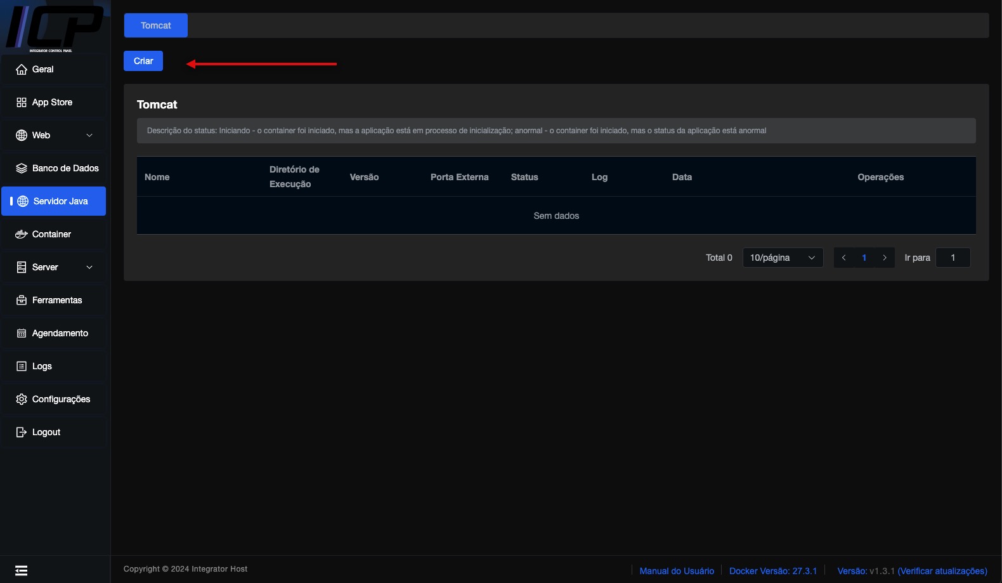Click Verificar atualizações link
Viewport: 1002px width, 583px height.
942,571
